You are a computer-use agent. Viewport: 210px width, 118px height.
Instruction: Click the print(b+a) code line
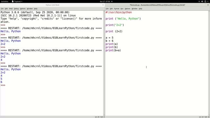point(113,50)
